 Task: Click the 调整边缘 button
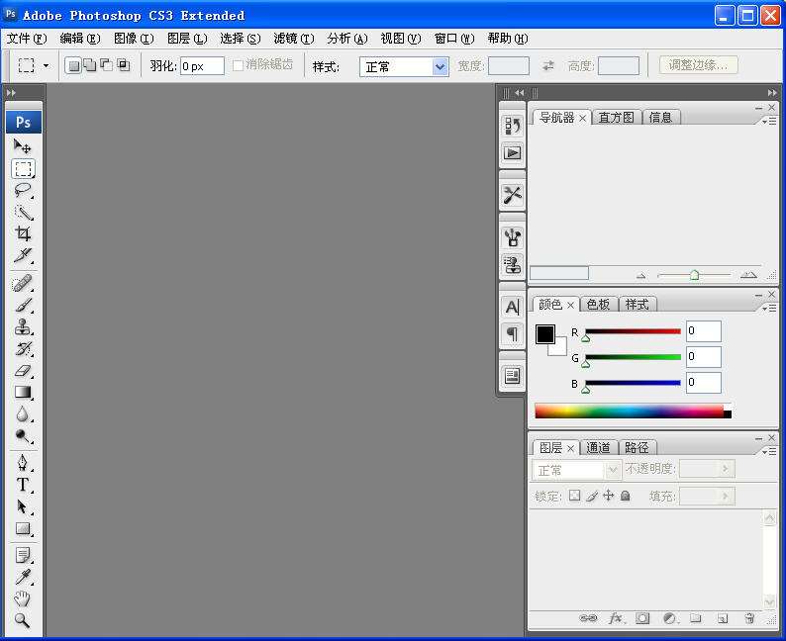pyautogui.click(x=698, y=65)
